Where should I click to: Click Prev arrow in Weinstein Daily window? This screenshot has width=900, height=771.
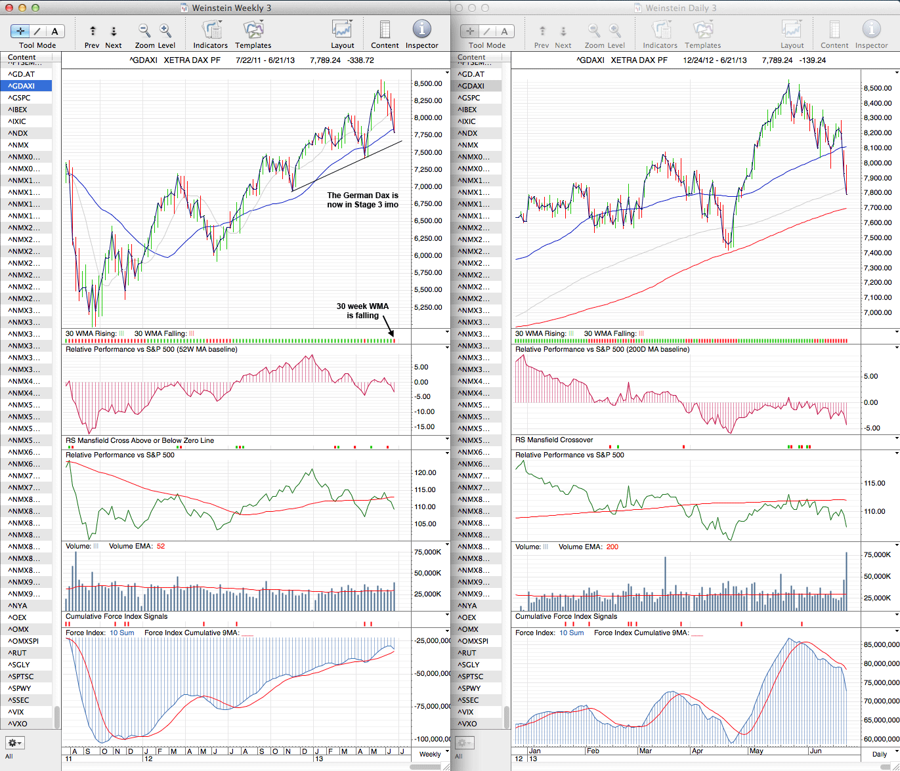coord(542,31)
